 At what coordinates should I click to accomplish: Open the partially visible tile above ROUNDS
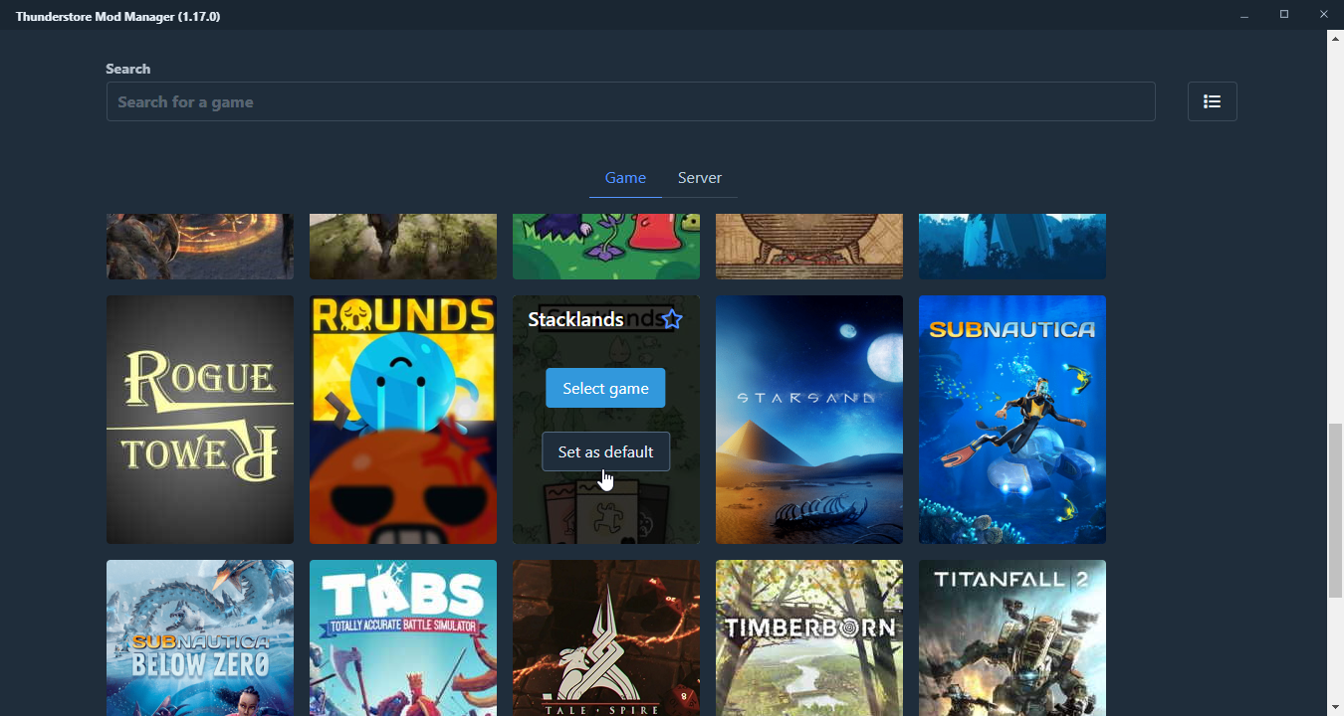pyautogui.click(x=402, y=245)
